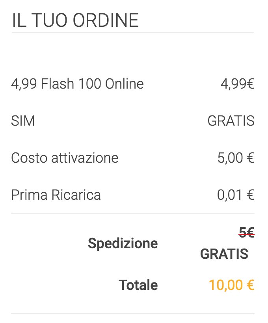Select the 4,99 Flash 100 Online plan name
This screenshot has height=323, width=268.
pyautogui.click(x=77, y=84)
